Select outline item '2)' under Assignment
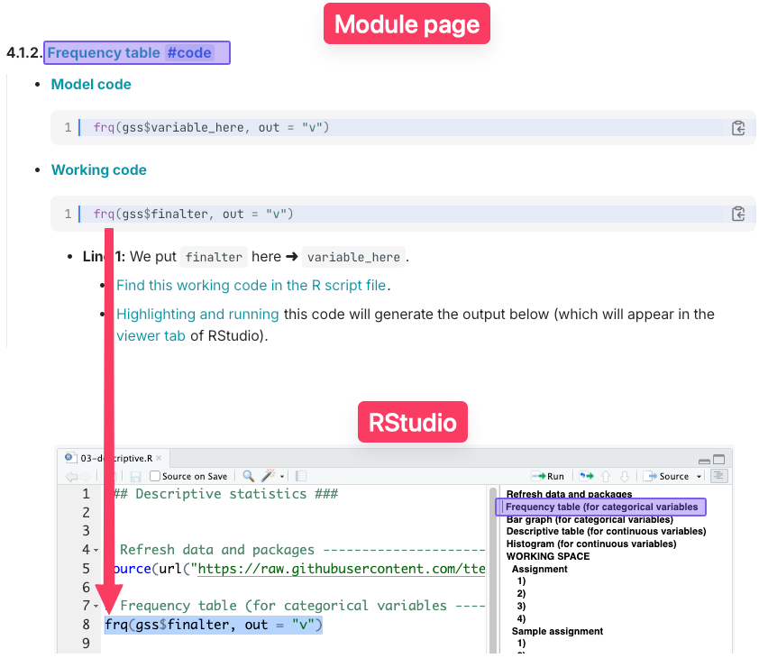This screenshot has height=658, width=759. click(x=521, y=594)
